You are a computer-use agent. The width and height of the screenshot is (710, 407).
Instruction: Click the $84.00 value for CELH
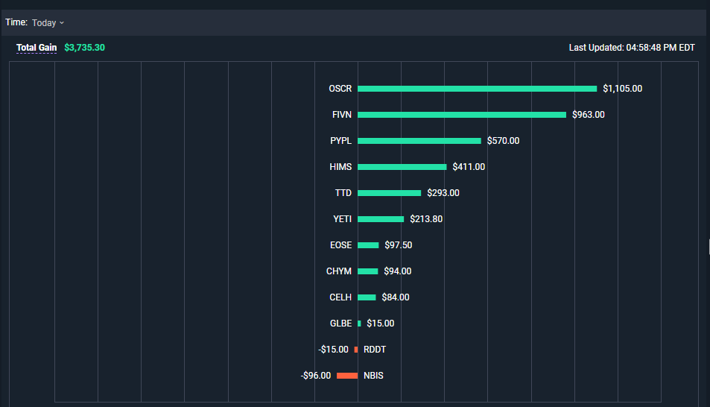click(396, 297)
